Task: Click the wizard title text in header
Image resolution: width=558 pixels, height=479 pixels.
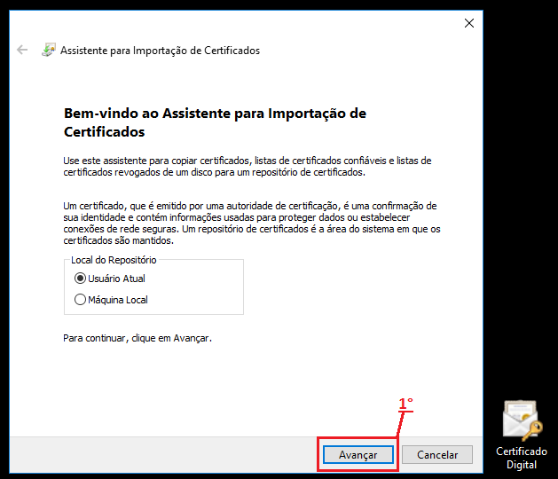Action: [160, 51]
